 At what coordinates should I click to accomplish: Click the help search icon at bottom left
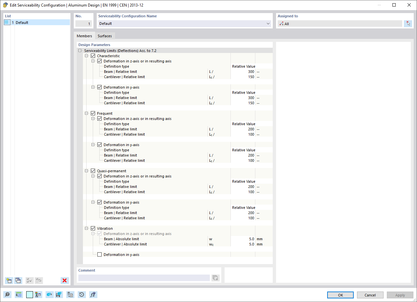(7, 294)
